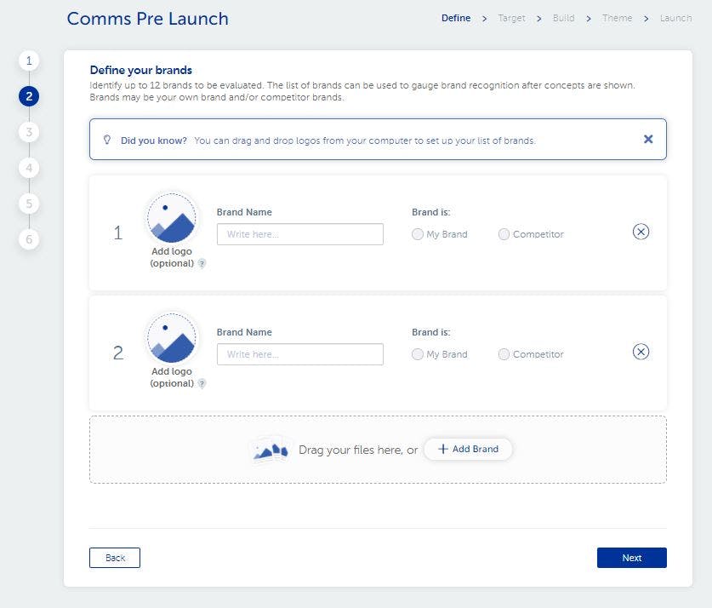
Task: Open the Build breadcrumb stage
Action: (x=563, y=18)
